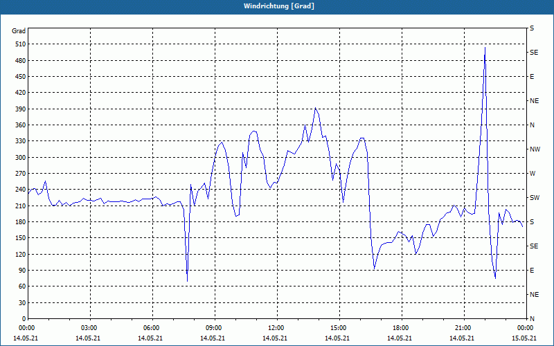
Task: Click the 18:00 time label
Action: 400,327
